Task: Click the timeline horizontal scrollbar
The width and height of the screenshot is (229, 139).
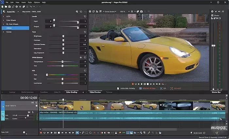Action: point(109,130)
